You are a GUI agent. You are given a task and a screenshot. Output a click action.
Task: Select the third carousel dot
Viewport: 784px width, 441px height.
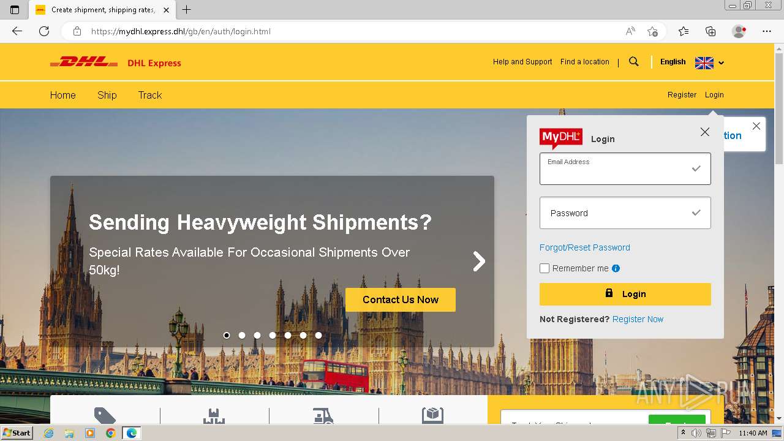(x=257, y=335)
